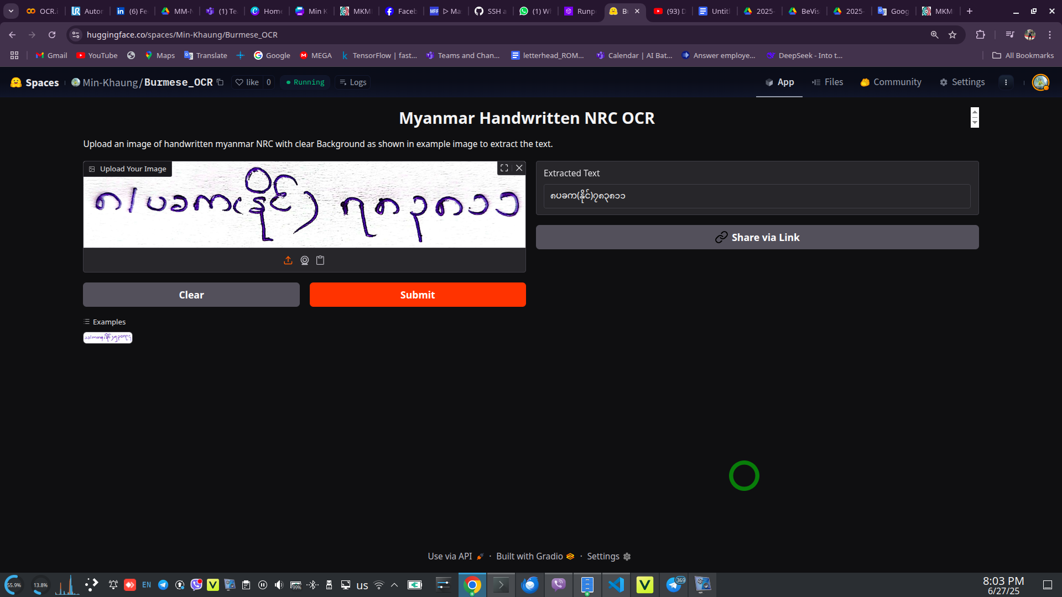Screen dimensions: 1062x597
Task: Open Hugging Face profile avatar
Action: (1040, 82)
